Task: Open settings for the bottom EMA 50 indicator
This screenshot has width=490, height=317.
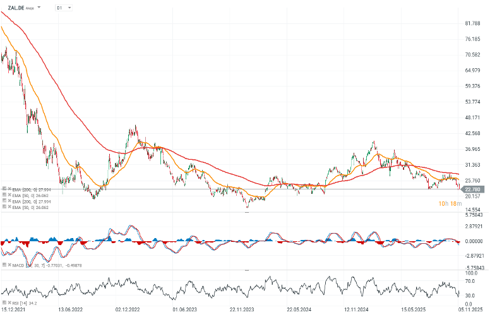Action: pos(3,206)
